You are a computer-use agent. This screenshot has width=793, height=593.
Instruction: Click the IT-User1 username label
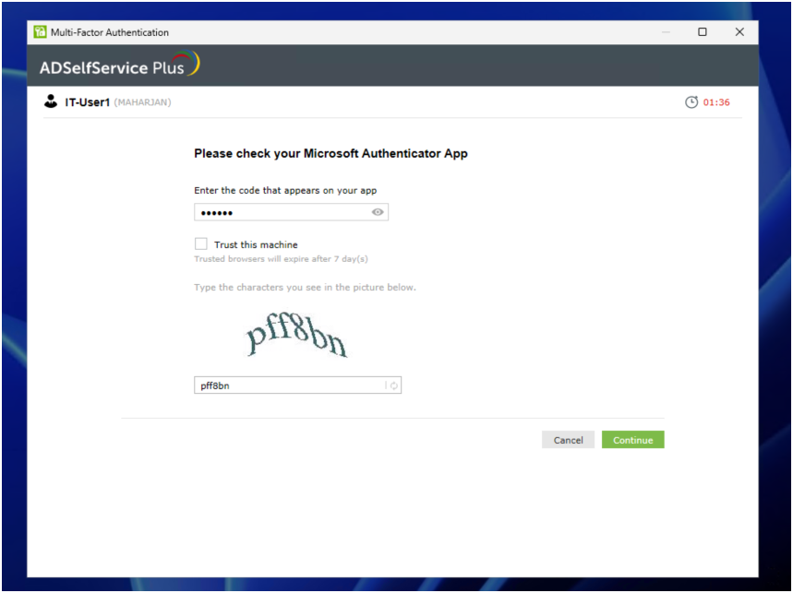pyautogui.click(x=87, y=102)
